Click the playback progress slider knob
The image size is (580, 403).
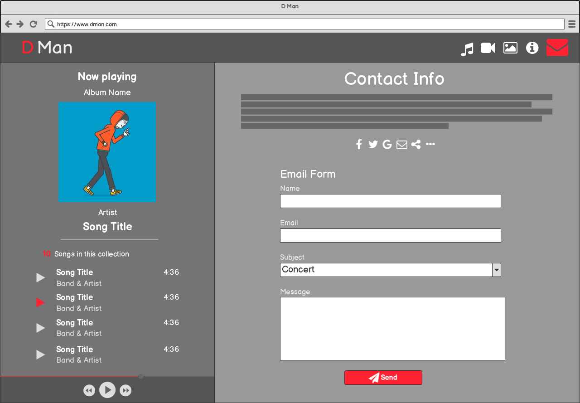coord(141,376)
